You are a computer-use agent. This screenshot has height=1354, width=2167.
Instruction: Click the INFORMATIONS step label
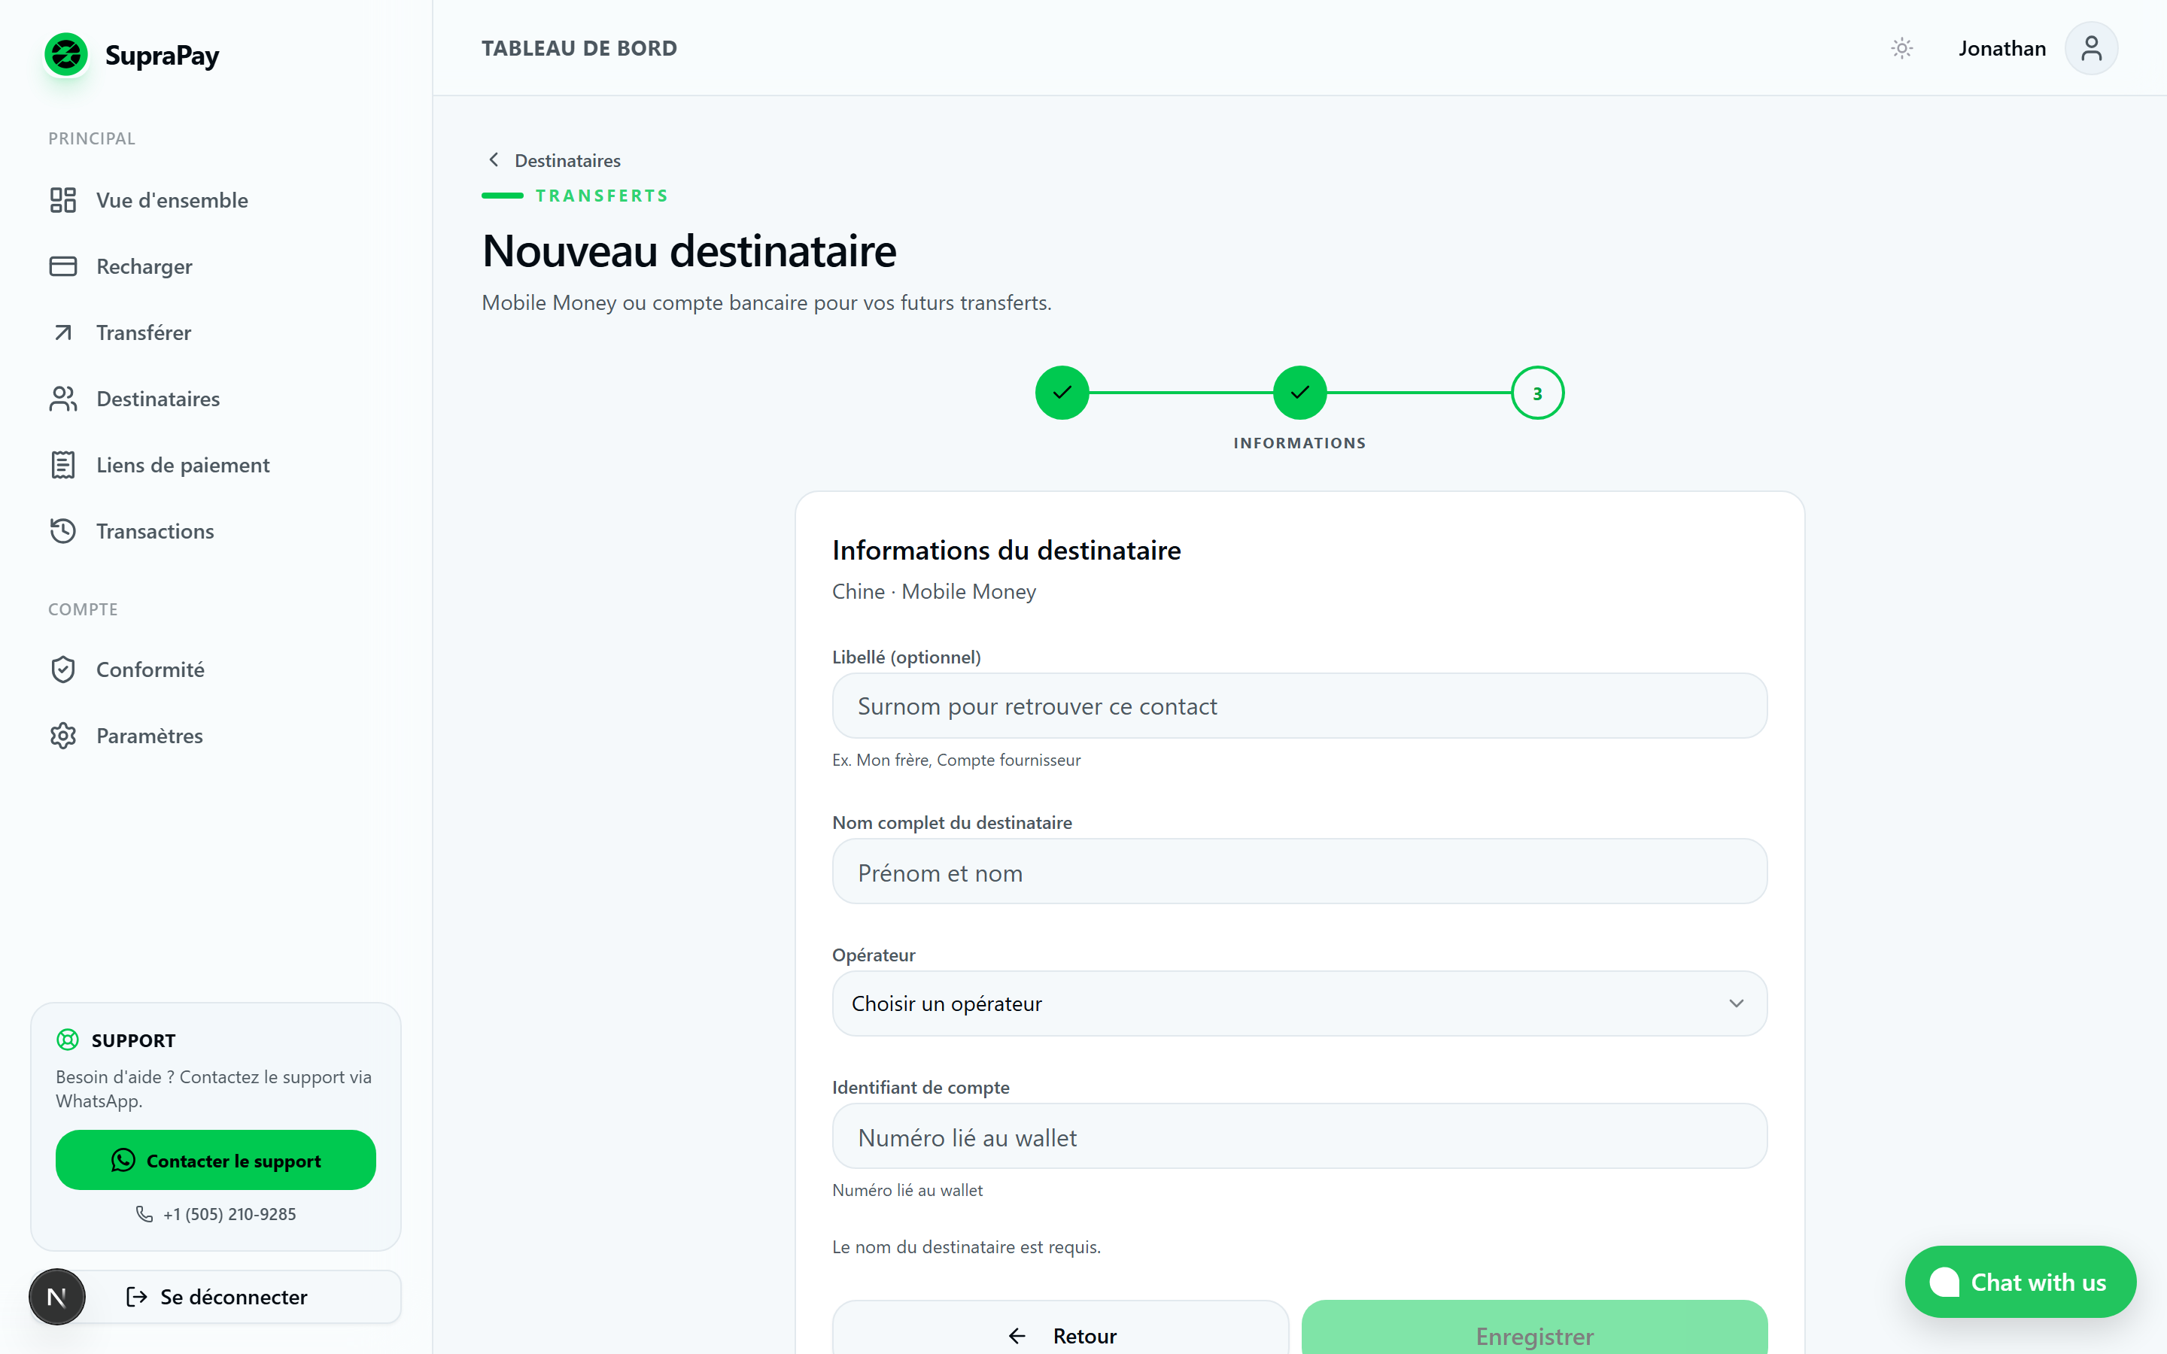(x=1299, y=442)
